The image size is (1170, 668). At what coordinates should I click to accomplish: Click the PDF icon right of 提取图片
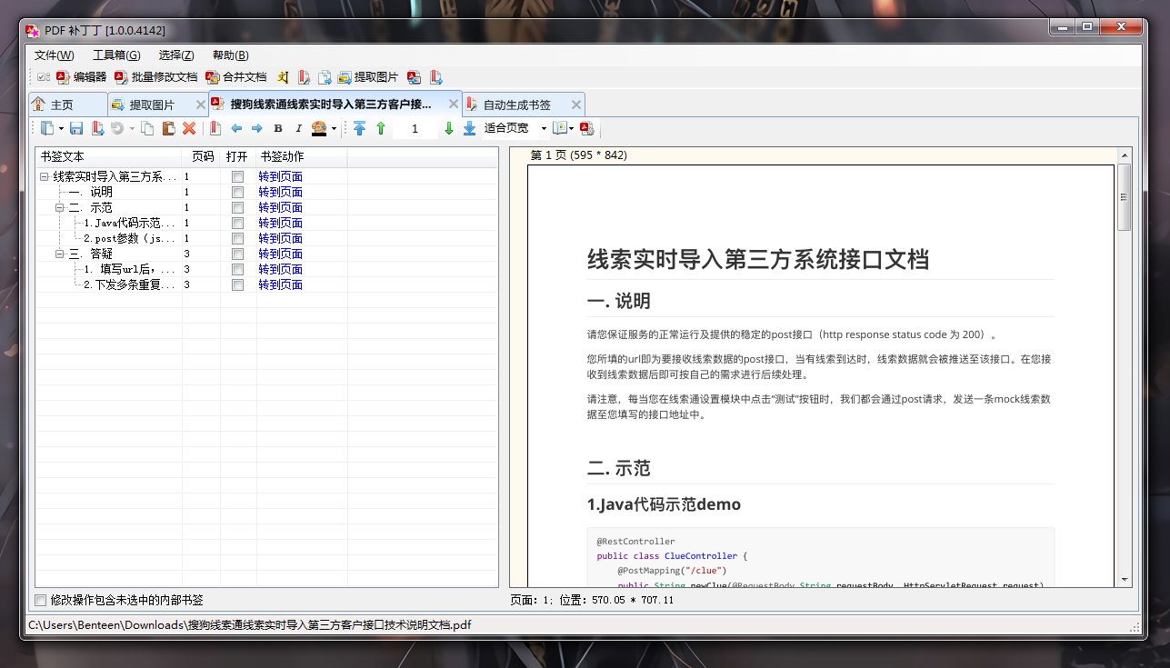[414, 77]
